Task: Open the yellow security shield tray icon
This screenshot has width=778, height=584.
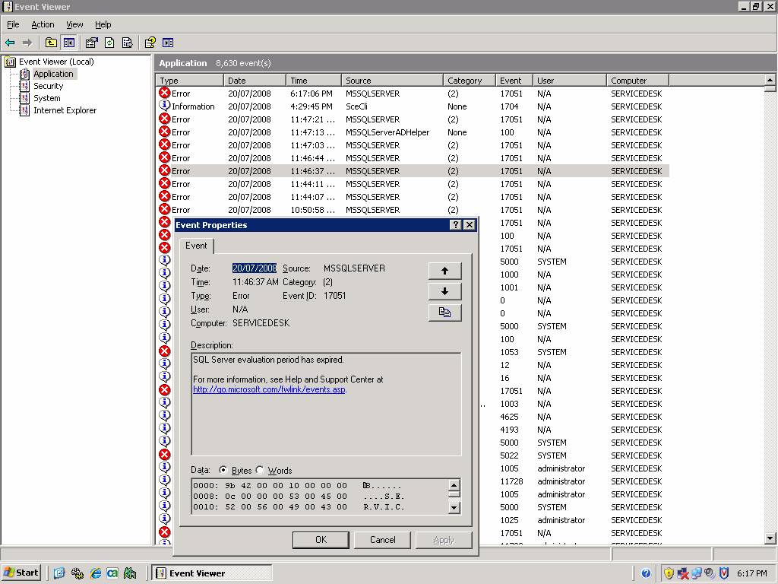Action: pos(669,573)
